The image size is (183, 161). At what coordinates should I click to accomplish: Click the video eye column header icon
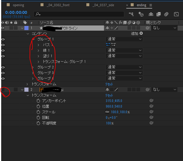pos(3,22)
